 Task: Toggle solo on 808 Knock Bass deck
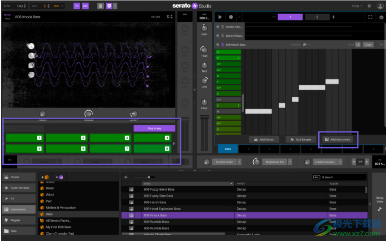coord(222,44)
